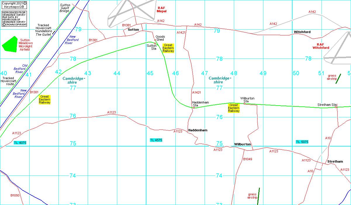Click the Sutton Gault Bridge label
Viewport: 351px width, 205px height.
tap(65, 8)
